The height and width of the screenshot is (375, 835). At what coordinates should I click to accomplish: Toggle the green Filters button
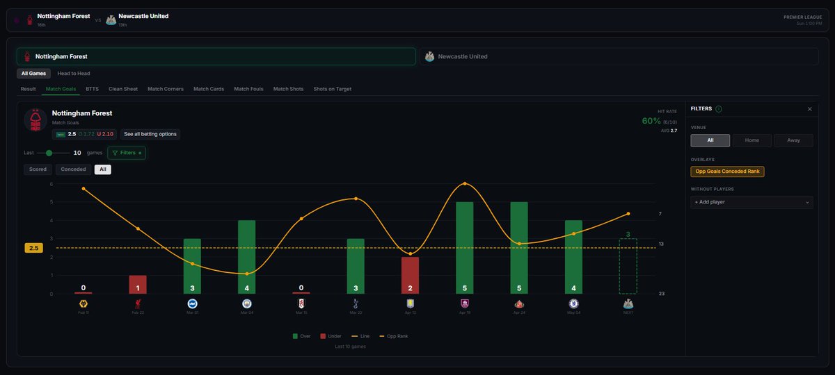pyautogui.click(x=127, y=153)
